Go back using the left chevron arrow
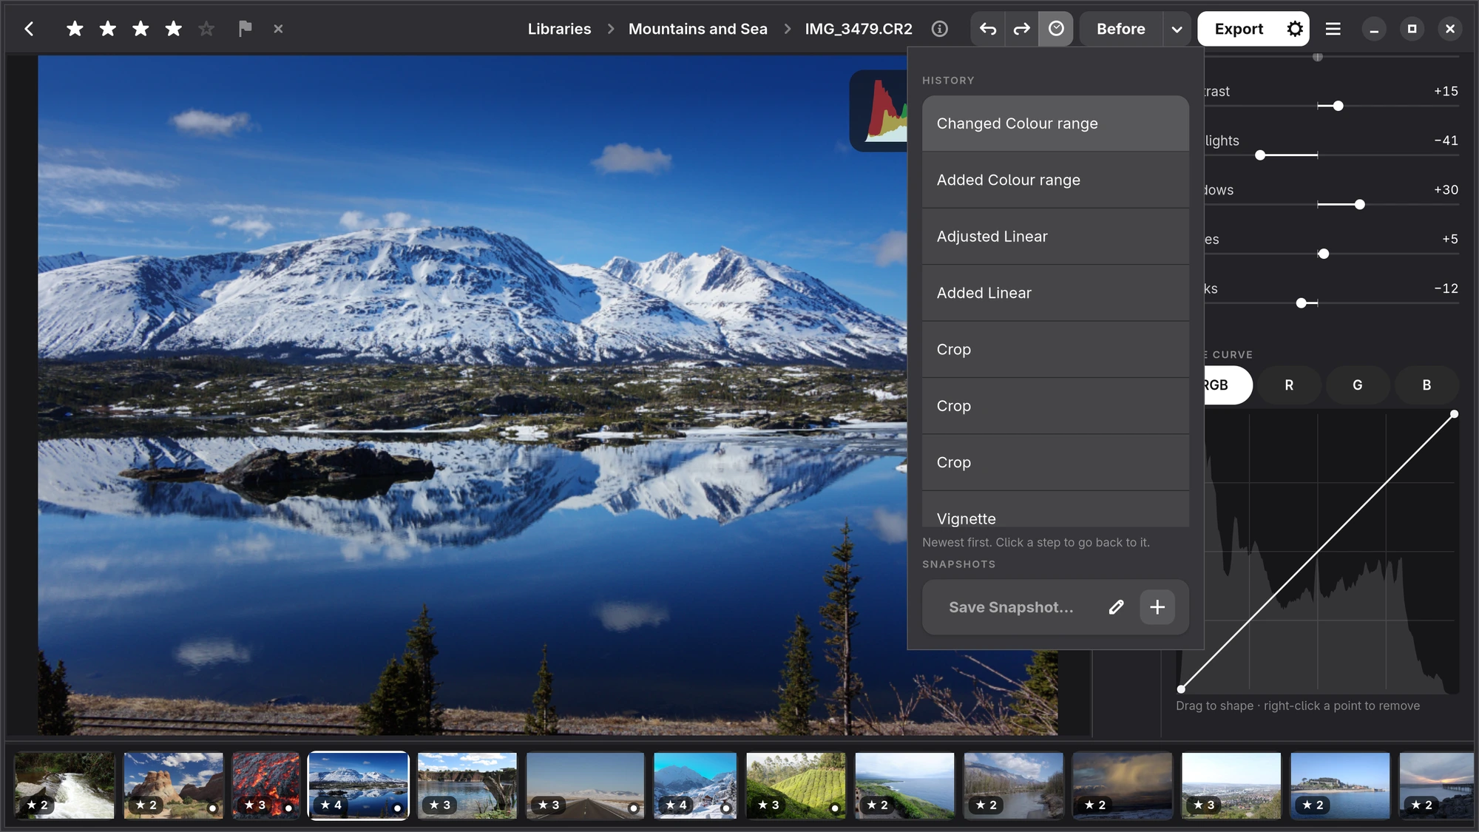This screenshot has width=1479, height=832. point(29,29)
